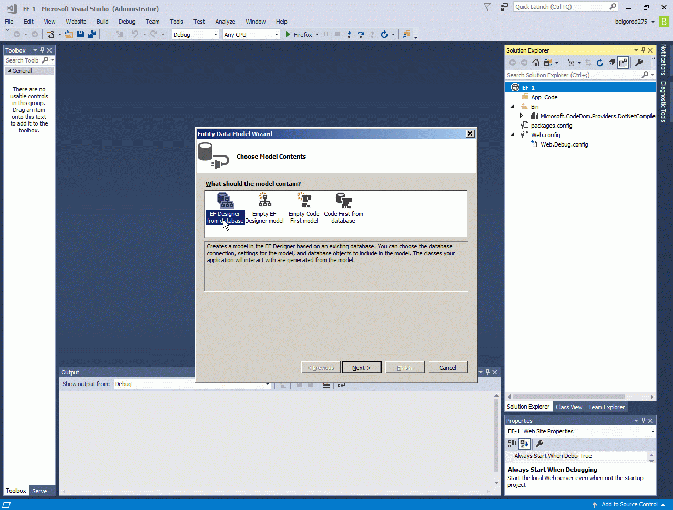Expand Microsoft.CodeDom.Providers node
Screen dimensions: 673x510
pos(522,116)
